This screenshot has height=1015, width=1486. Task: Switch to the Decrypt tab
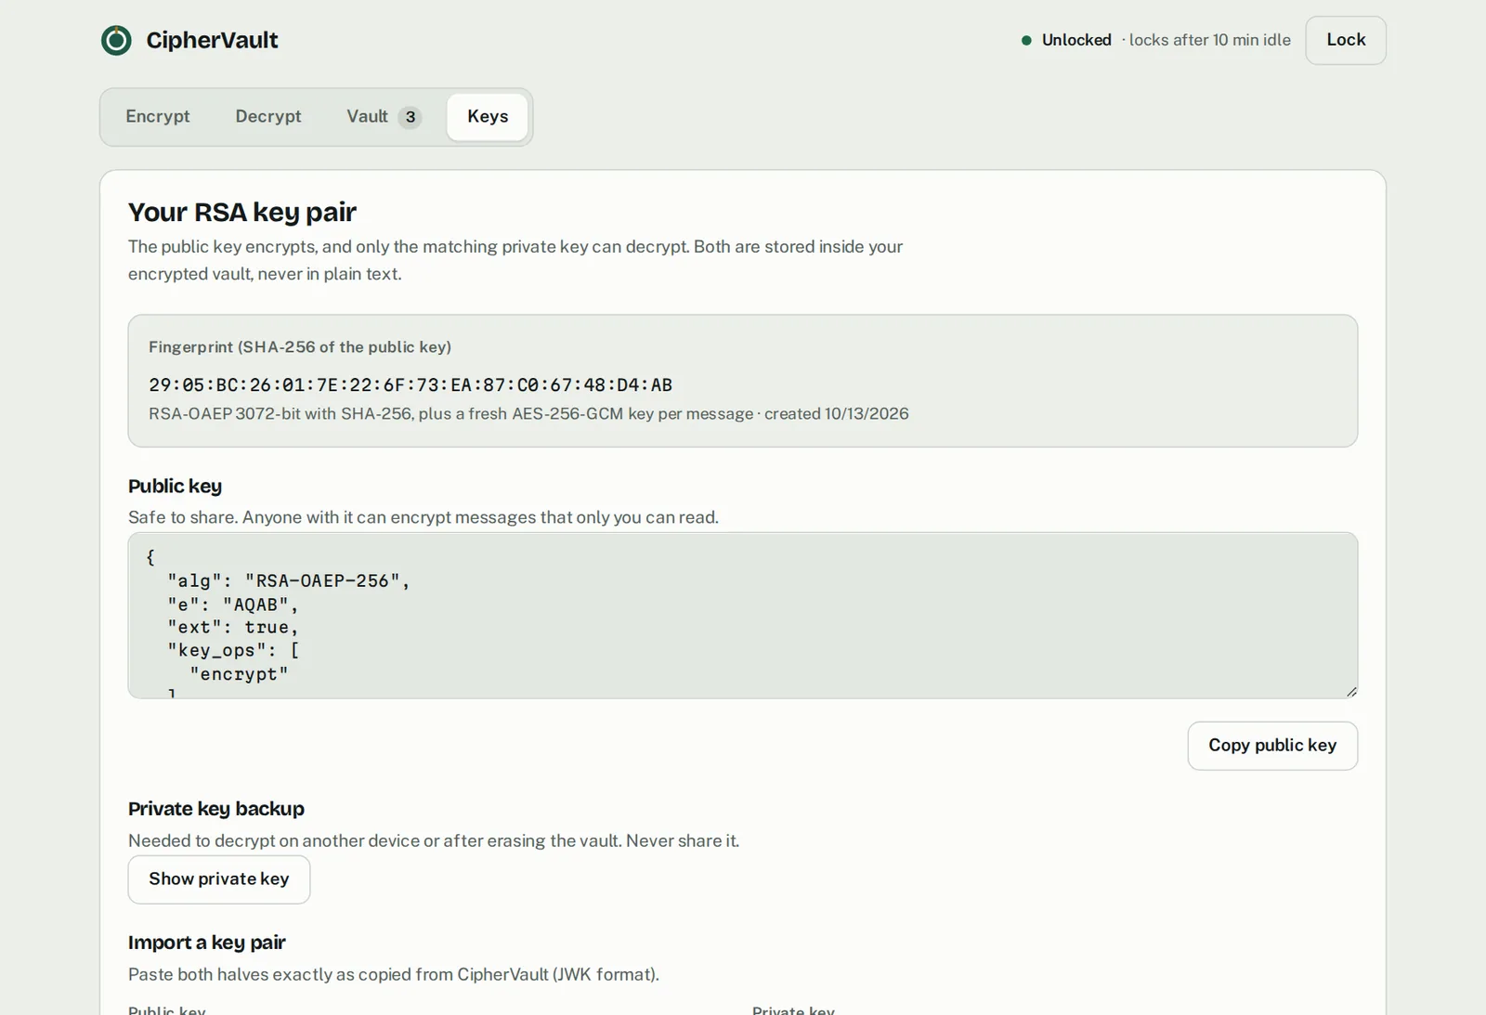pyautogui.click(x=268, y=116)
